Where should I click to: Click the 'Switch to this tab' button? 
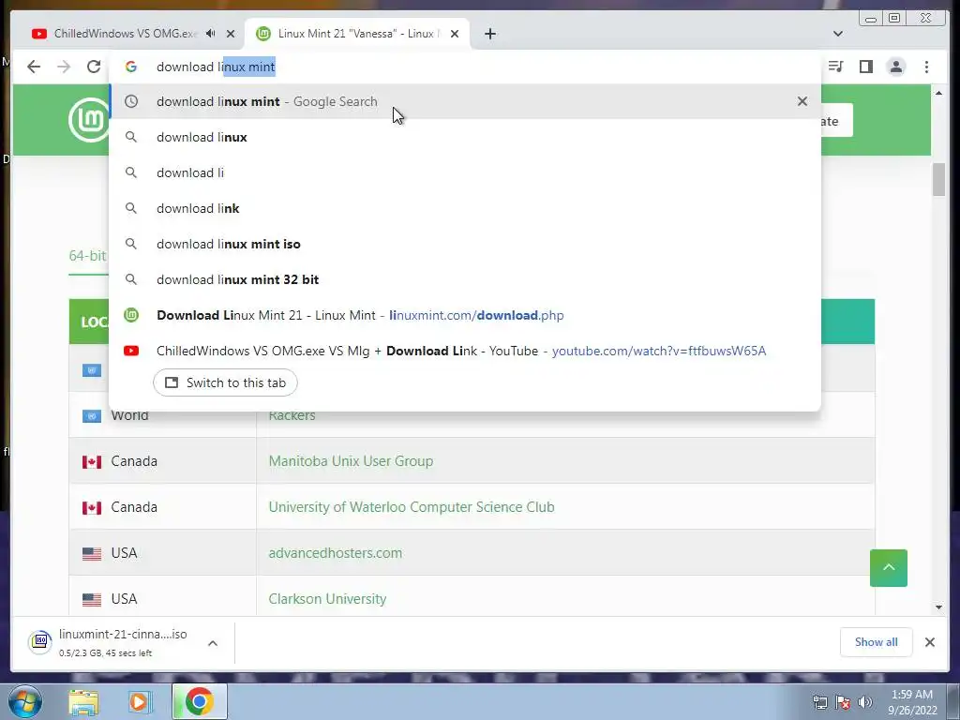tap(225, 382)
